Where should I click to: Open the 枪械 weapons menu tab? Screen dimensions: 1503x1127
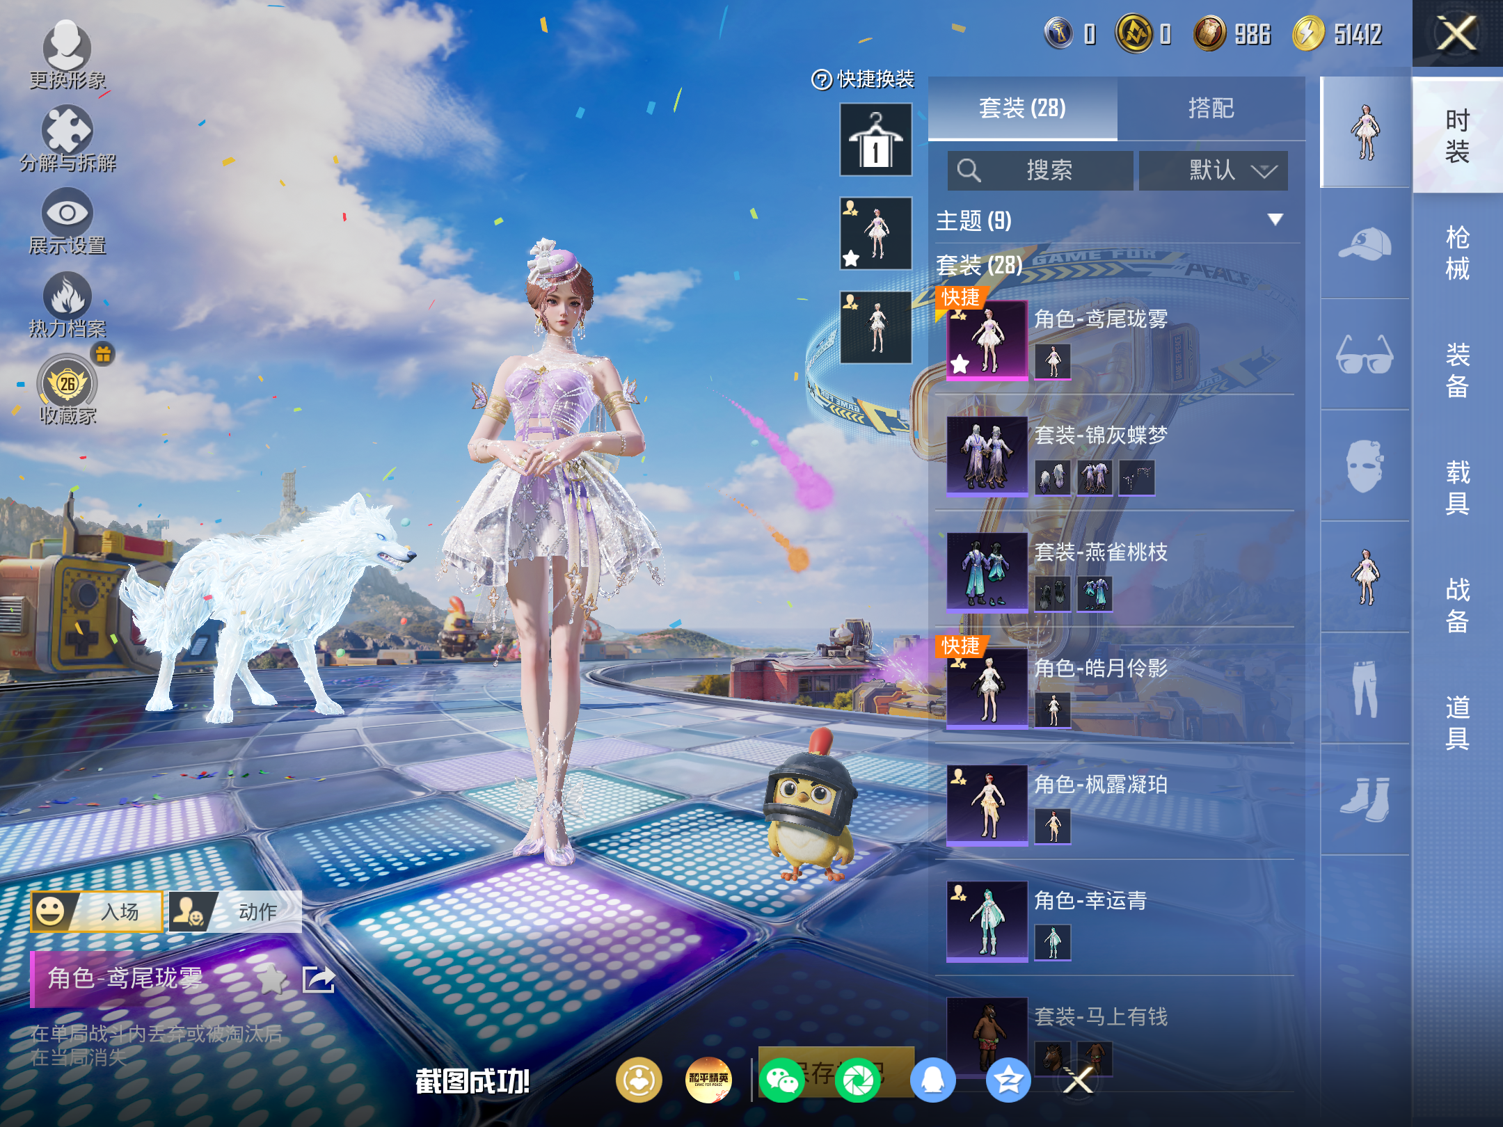tap(1458, 253)
